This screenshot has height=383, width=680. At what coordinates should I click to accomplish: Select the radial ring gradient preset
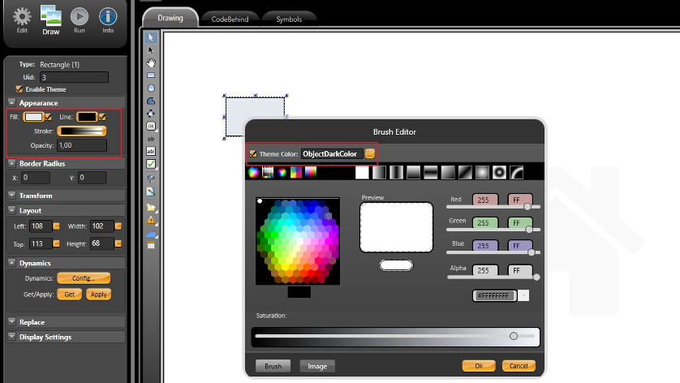point(499,172)
